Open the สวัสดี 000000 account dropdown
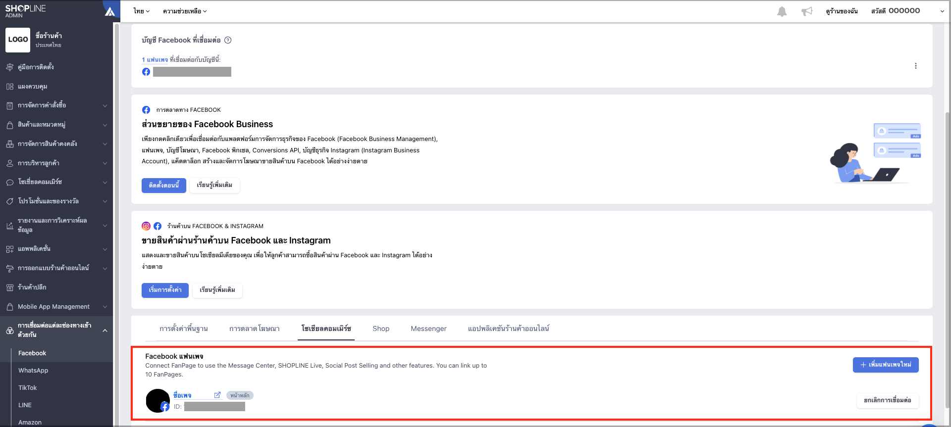The width and height of the screenshot is (951, 427). (907, 11)
